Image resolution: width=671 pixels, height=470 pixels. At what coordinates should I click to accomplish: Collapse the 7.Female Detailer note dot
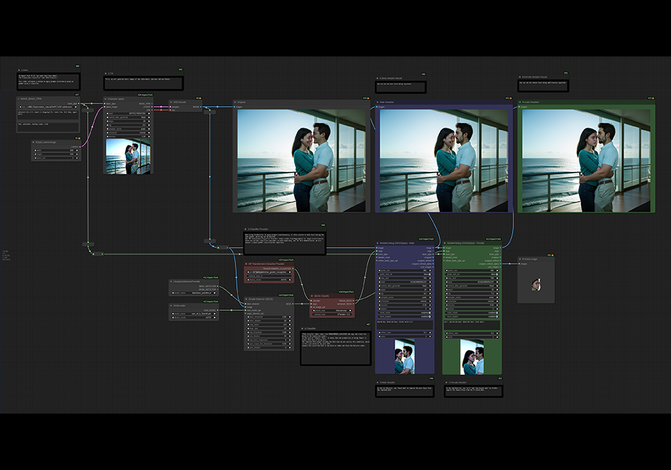pos(446,383)
